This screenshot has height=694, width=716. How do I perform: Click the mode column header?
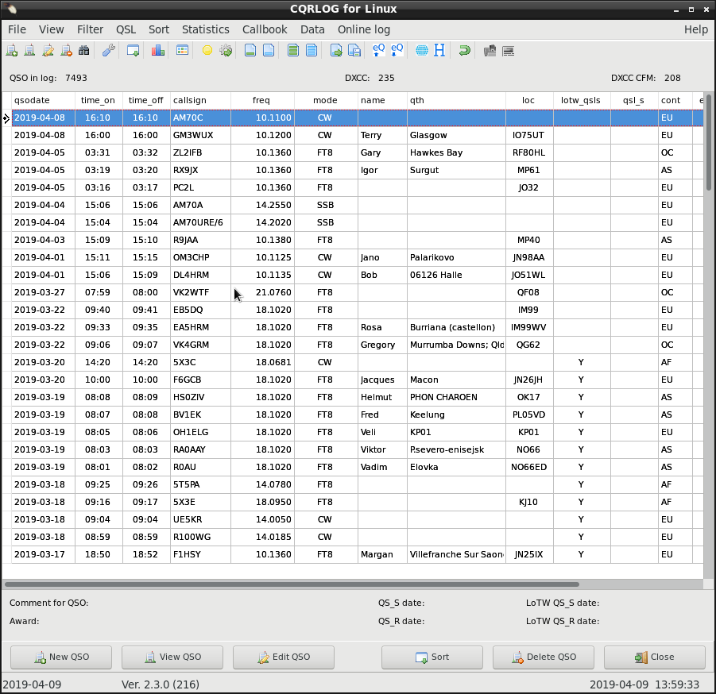[x=326, y=100]
